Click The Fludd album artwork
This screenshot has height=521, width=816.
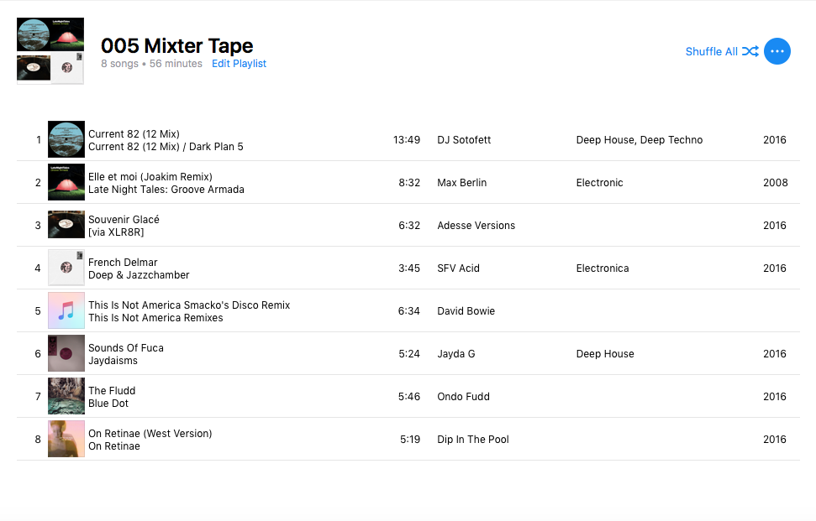click(66, 396)
